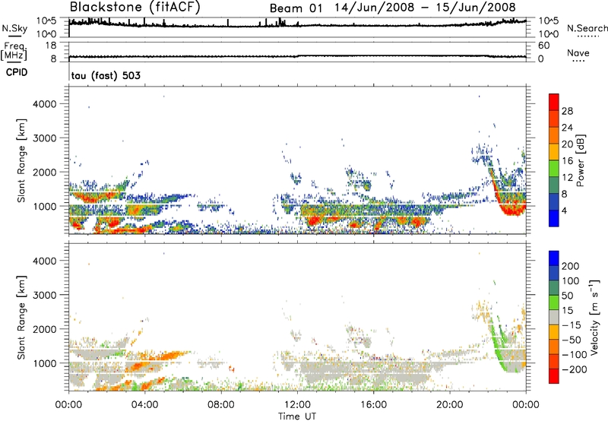Pick the red top segment of power colorbar
608x421 pixels.
click(x=554, y=103)
